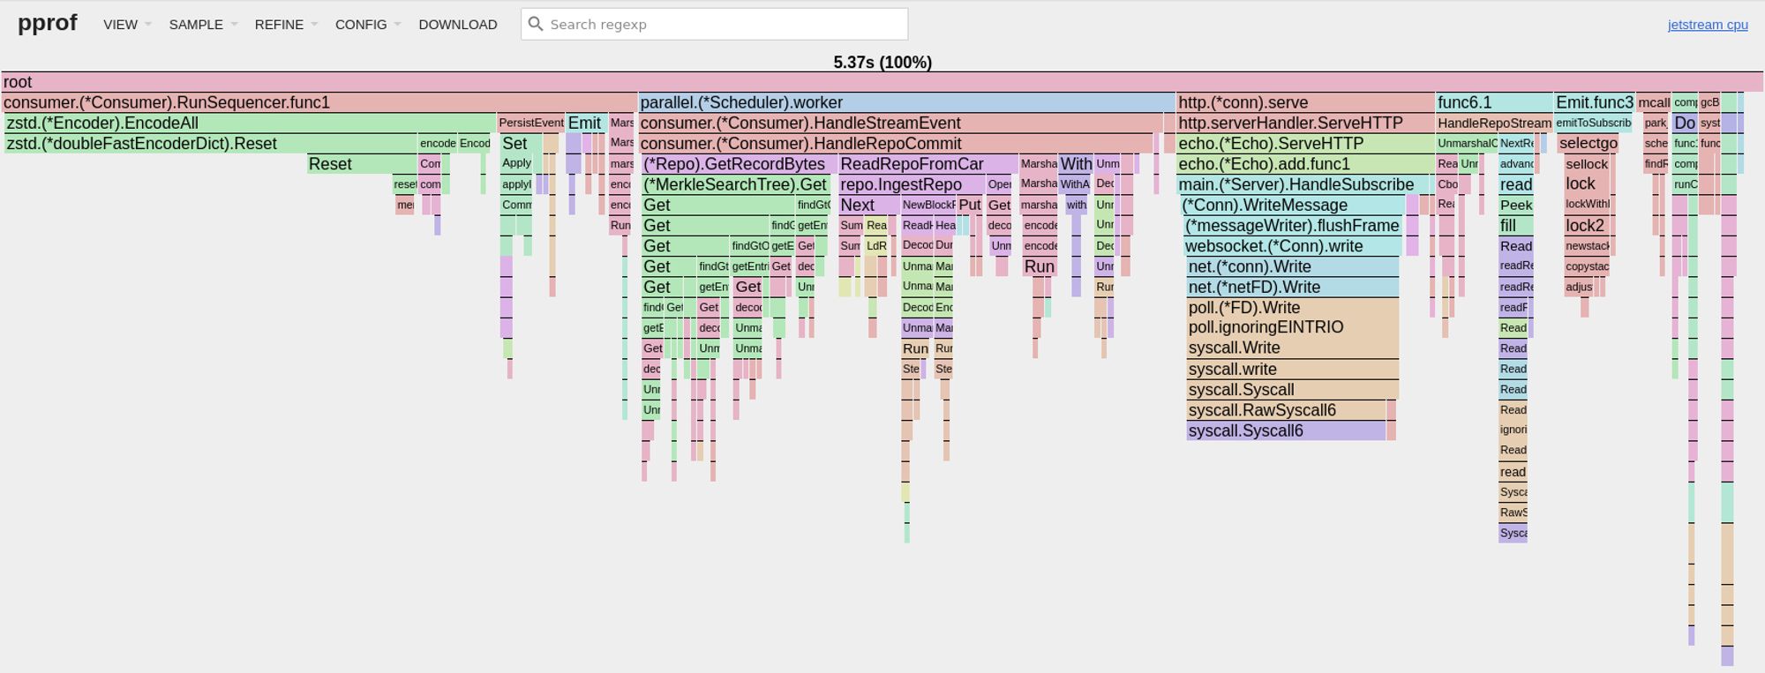Viewport: 1765px width, 673px height.
Task: Open the jetstream cpu link
Action: tap(1708, 25)
